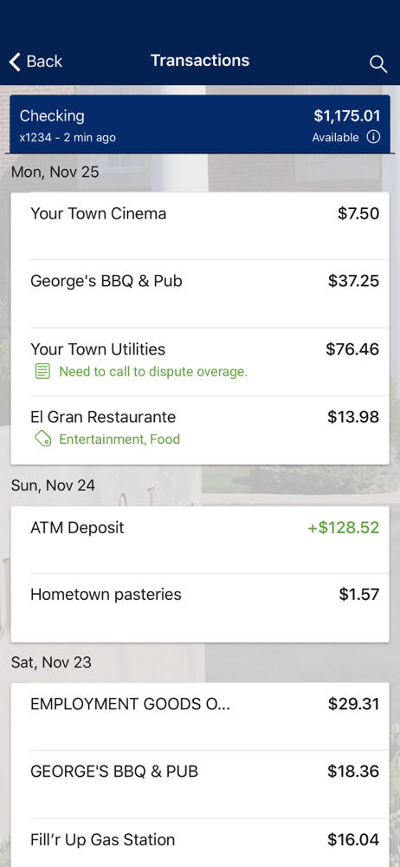Tap the Entertainment, Food tags label
The height and width of the screenshot is (867, 400).
point(119,440)
